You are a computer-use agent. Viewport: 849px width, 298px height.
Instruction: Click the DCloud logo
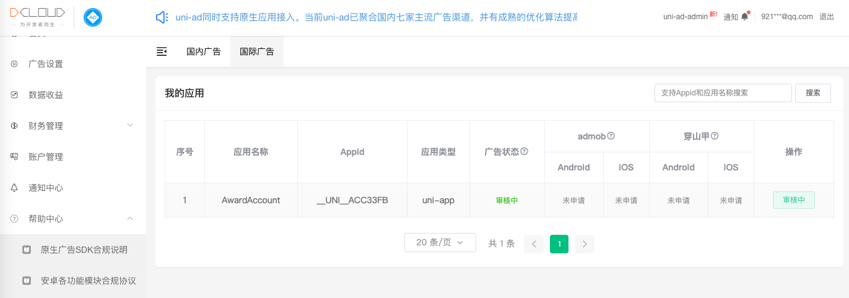click(x=37, y=17)
